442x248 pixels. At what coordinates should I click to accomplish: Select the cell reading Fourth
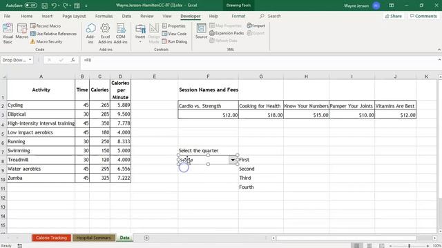[x=261, y=187]
